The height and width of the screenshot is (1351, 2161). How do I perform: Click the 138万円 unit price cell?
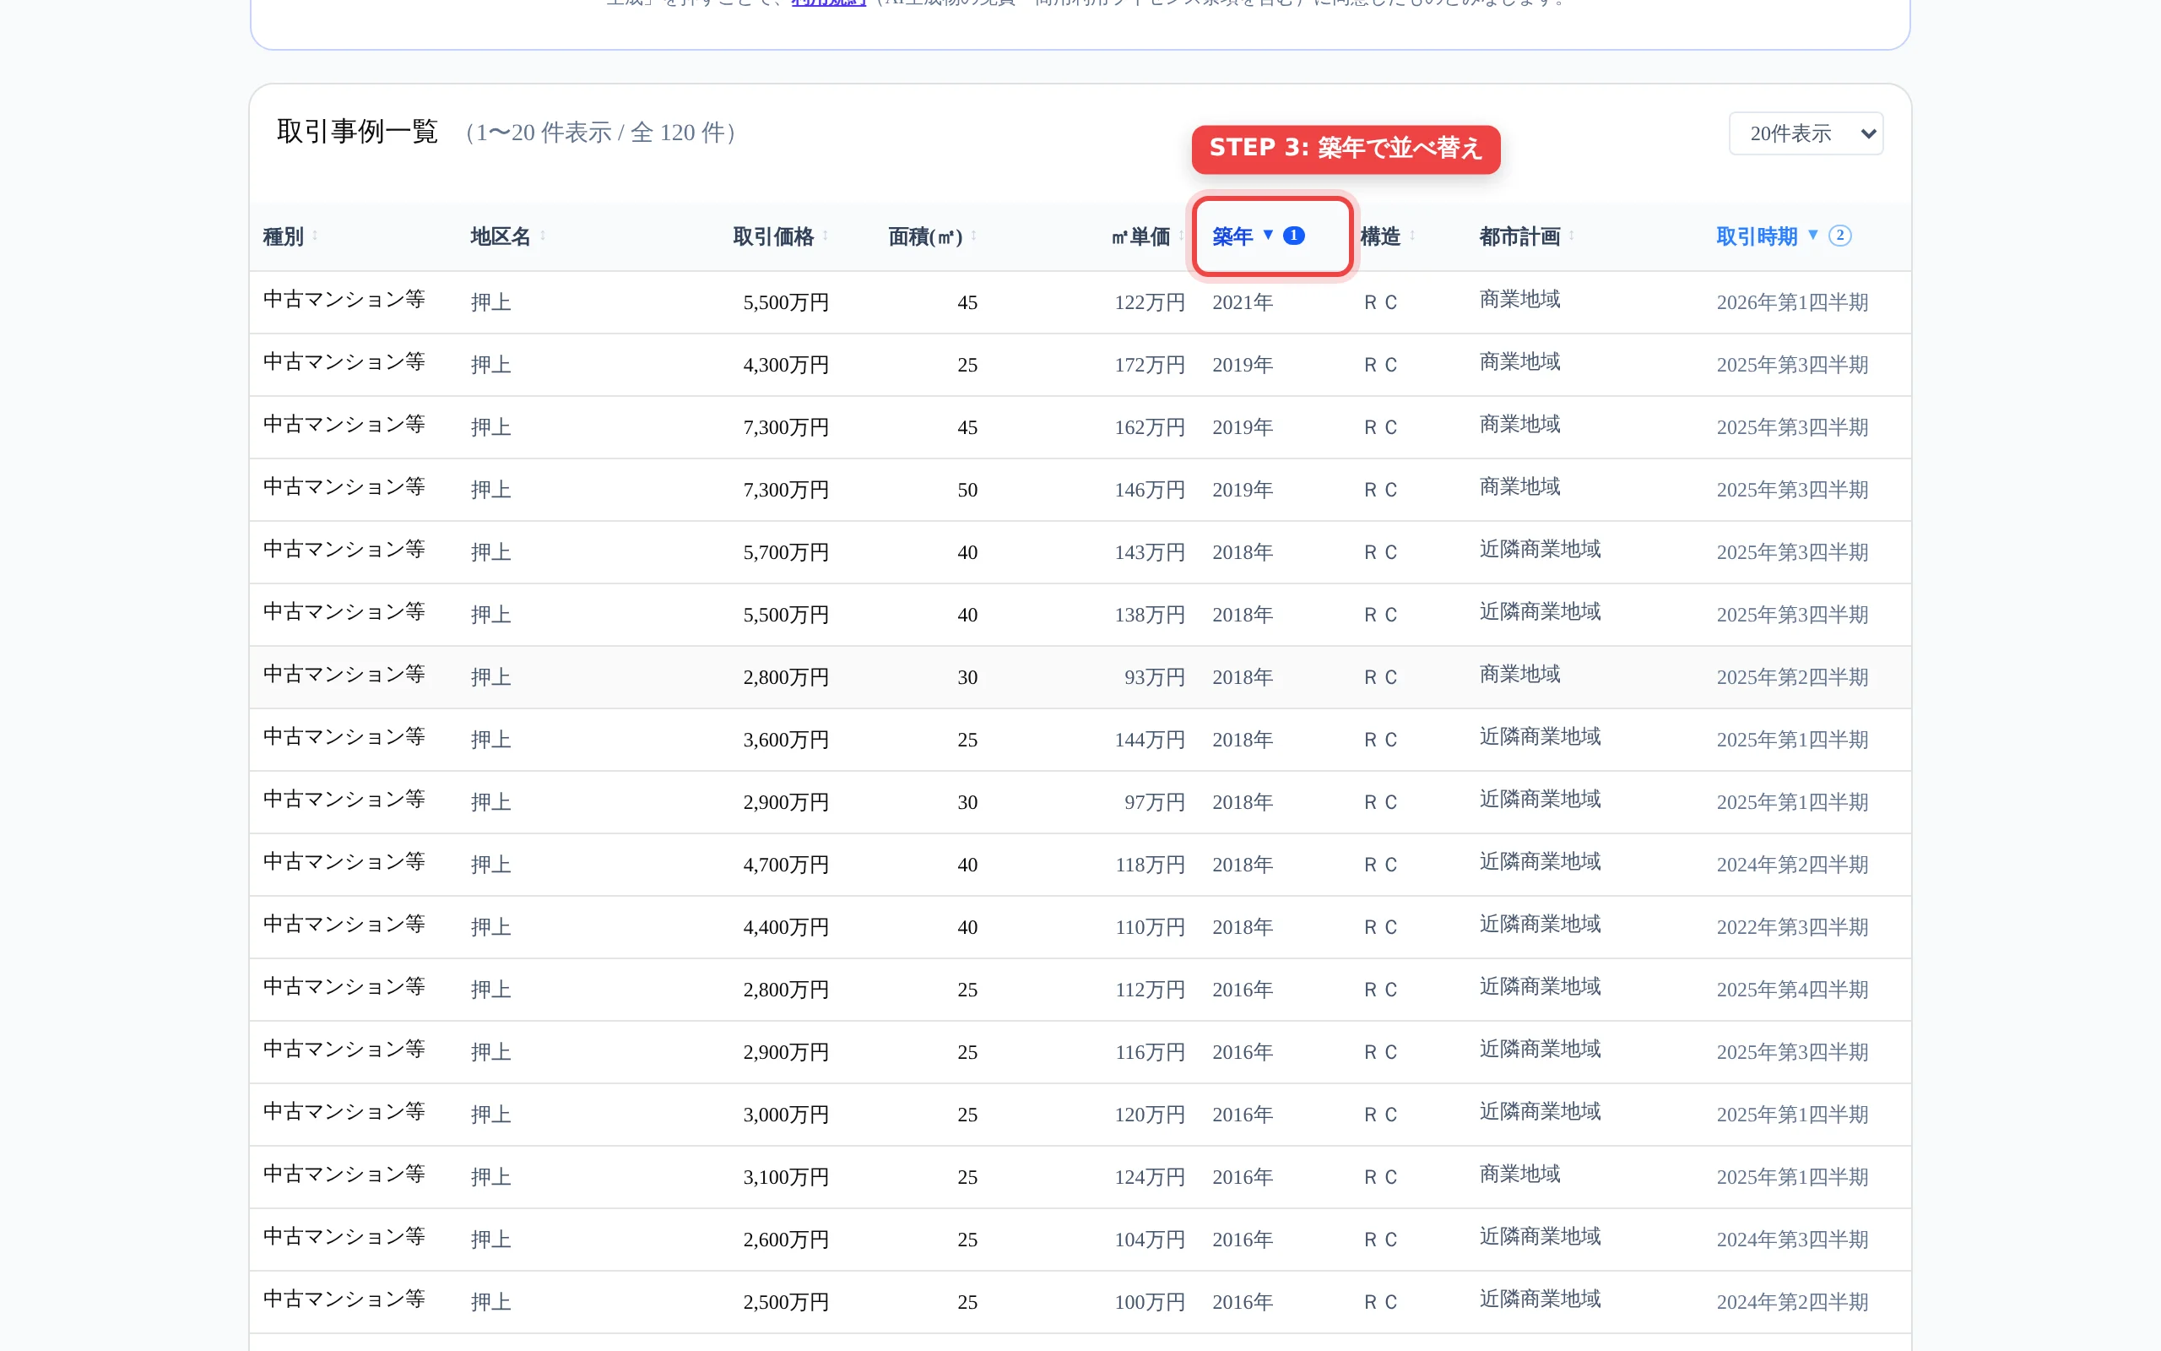click(1149, 616)
